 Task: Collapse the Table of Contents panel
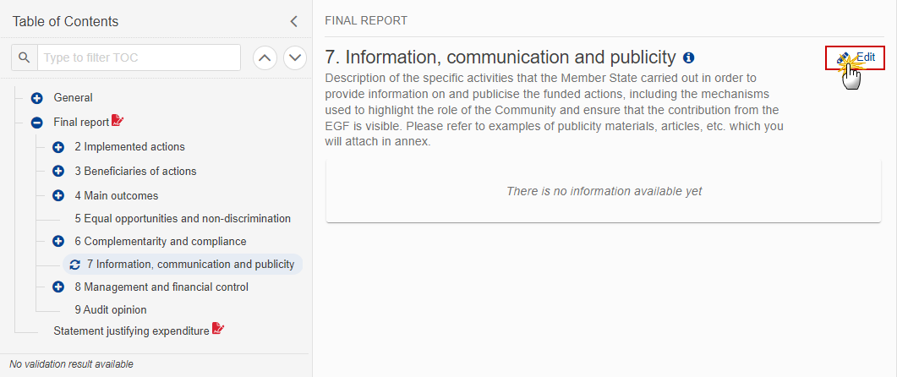point(294,22)
